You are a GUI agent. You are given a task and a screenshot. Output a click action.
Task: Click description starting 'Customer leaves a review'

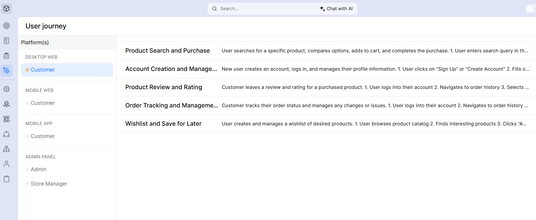point(375,87)
